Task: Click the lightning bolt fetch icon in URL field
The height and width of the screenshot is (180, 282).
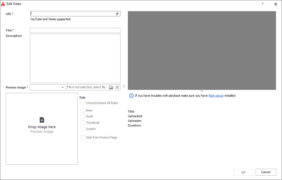Action: [x=117, y=14]
